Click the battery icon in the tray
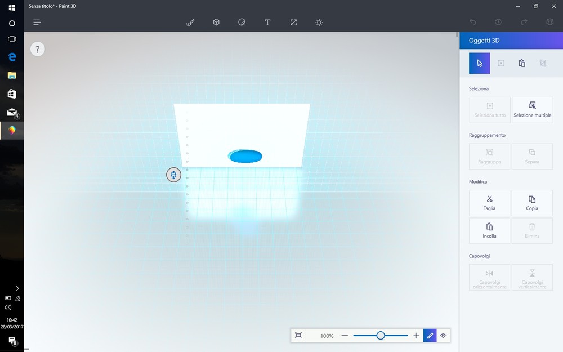Screen dimensions: 563x352 pyautogui.click(x=8, y=298)
